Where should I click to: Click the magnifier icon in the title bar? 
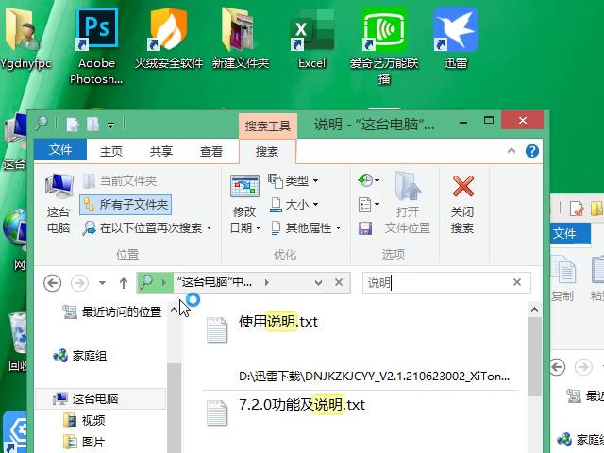click(x=42, y=124)
